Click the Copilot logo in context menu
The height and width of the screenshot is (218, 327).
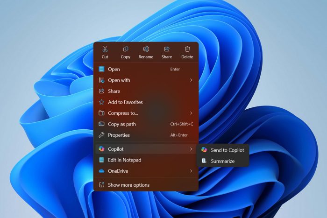pos(101,149)
